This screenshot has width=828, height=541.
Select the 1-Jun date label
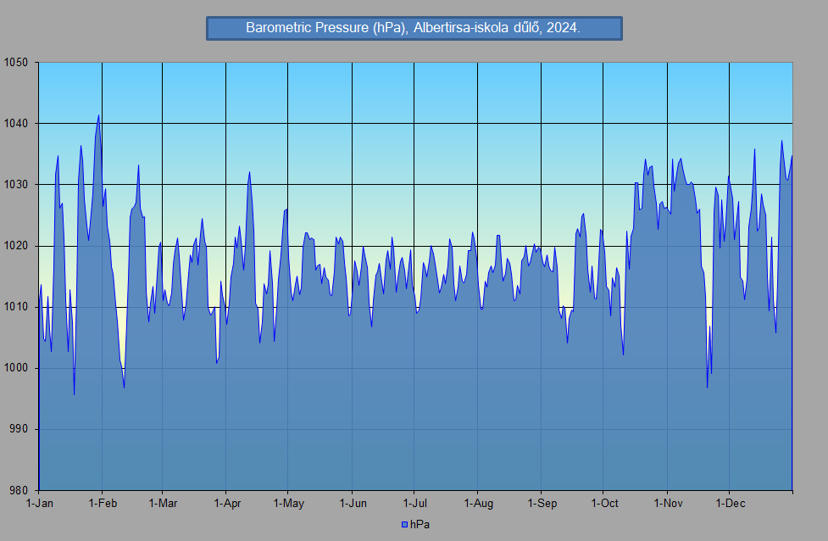pyautogui.click(x=352, y=504)
